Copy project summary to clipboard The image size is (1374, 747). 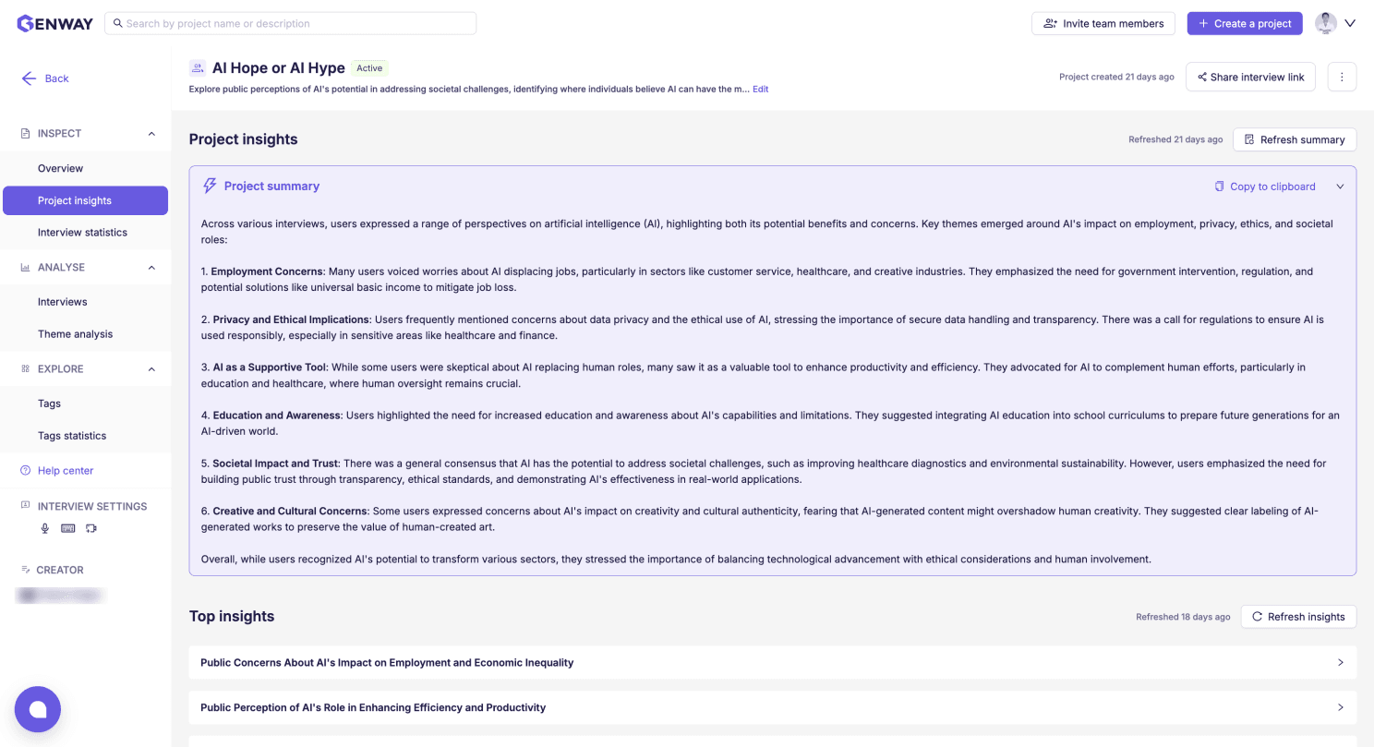(1265, 187)
